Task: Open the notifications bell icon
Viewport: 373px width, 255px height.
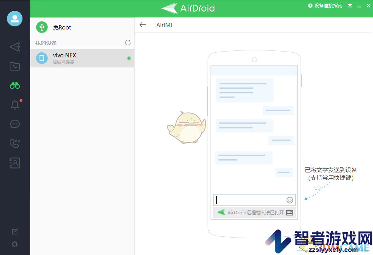Action: pos(15,105)
